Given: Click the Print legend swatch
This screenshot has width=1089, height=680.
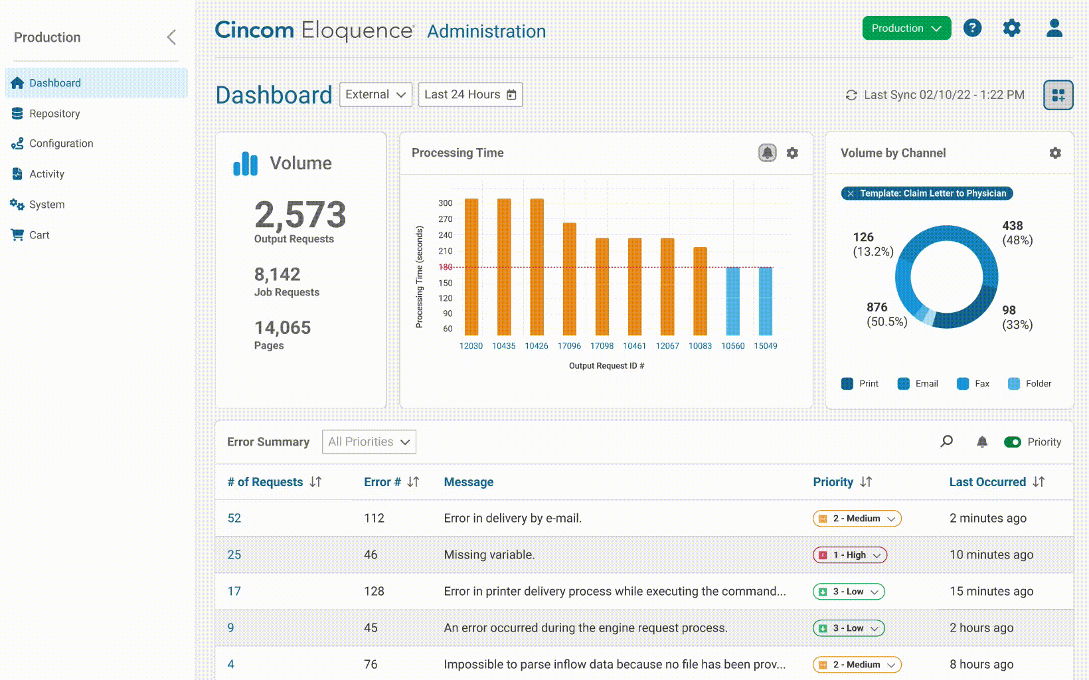Looking at the screenshot, I should pos(847,383).
